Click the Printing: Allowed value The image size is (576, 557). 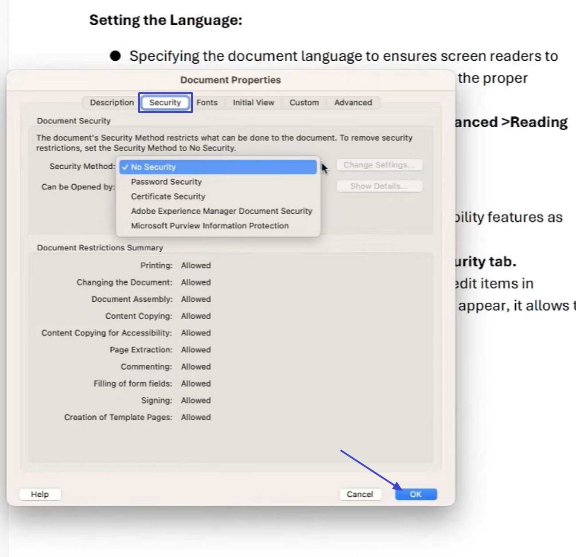(196, 265)
